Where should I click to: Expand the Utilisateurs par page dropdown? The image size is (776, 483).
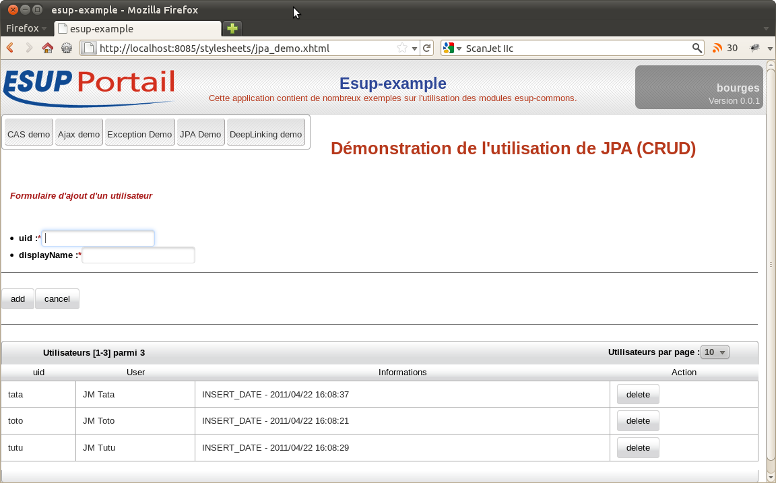pyautogui.click(x=715, y=352)
